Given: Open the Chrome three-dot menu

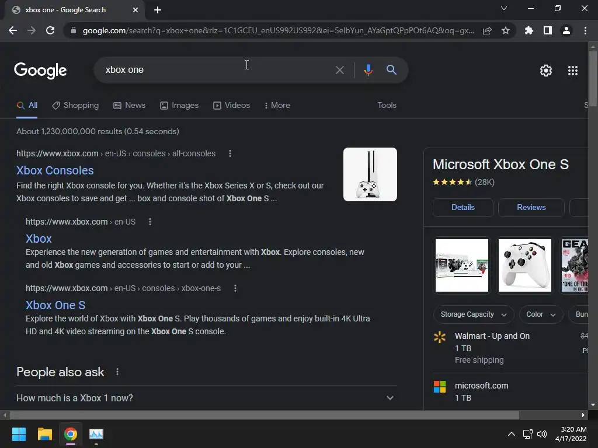Looking at the screenshot, I should coord(585,30).
